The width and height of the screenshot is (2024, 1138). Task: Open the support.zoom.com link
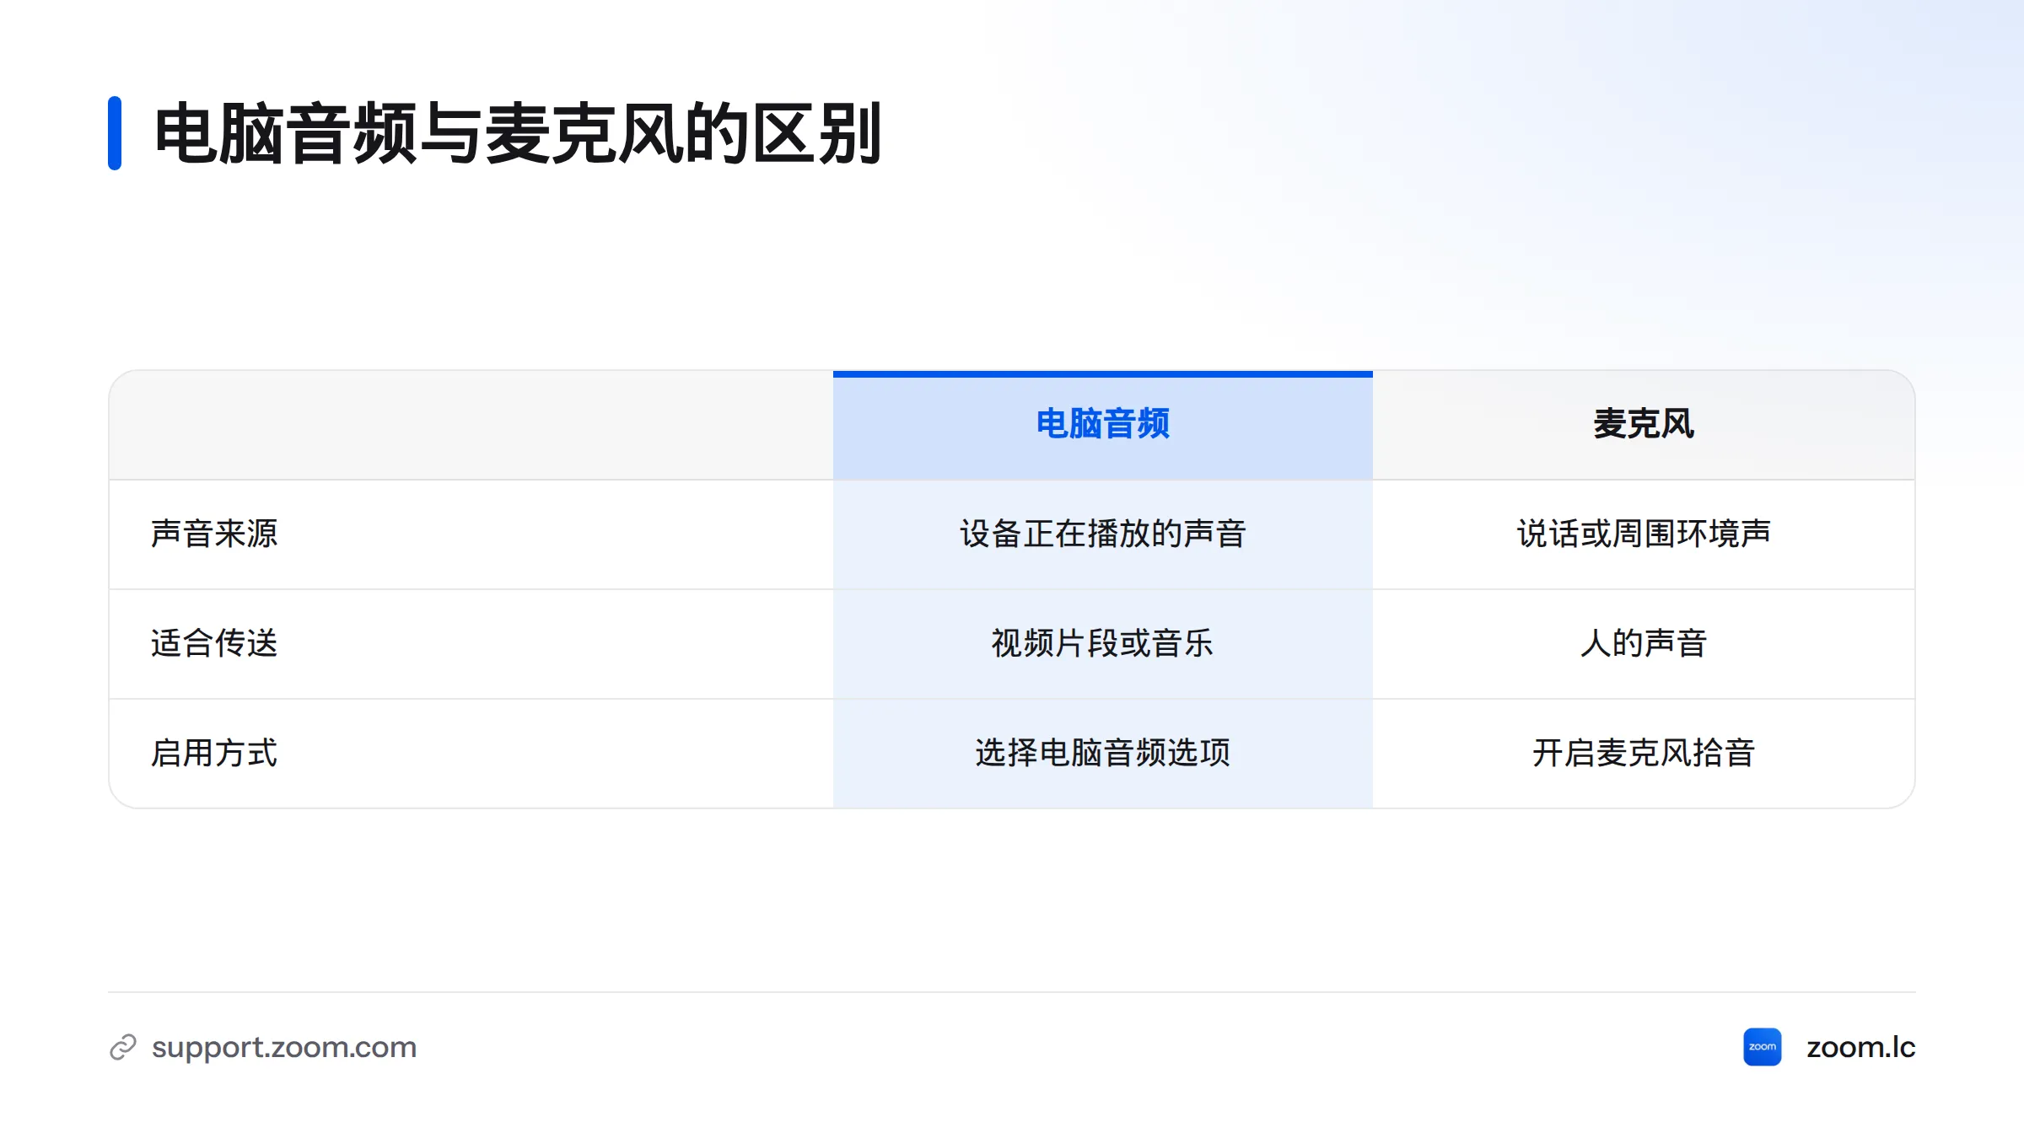(x=284, y=1047)
